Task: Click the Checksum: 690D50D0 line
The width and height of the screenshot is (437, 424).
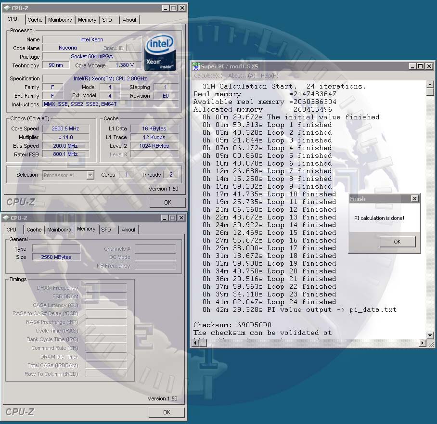Action: coord(232,325)
